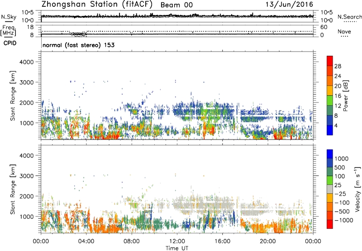Click the red top segment of power color bar
Image resolution: width=362 pixels, height=251 pixels.
tap(330, 61)
